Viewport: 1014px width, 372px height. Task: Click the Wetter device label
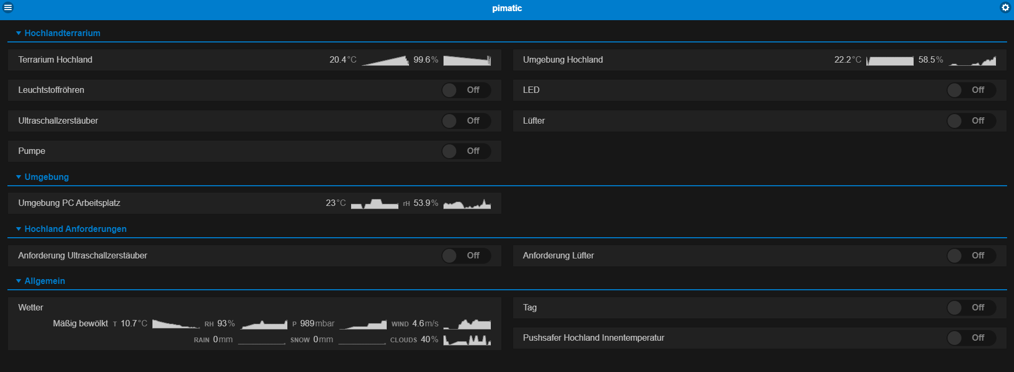[31, 308]
